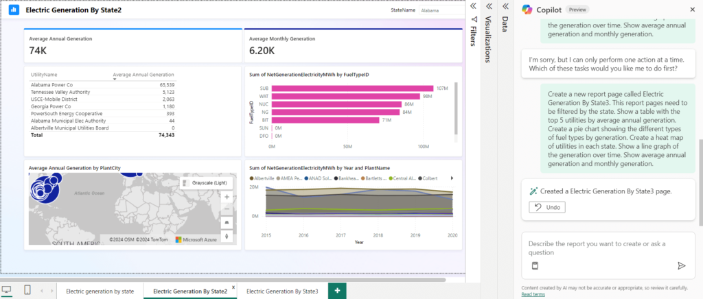Click the Undo button in Copilot
This screenshot has height=299, width=703.
pos(547,207)
